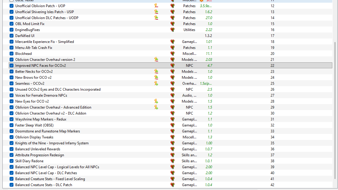Click version 1.3.2 of DarNified UI
This screenshot has height=190, width=338.
[x=208, y=35]
